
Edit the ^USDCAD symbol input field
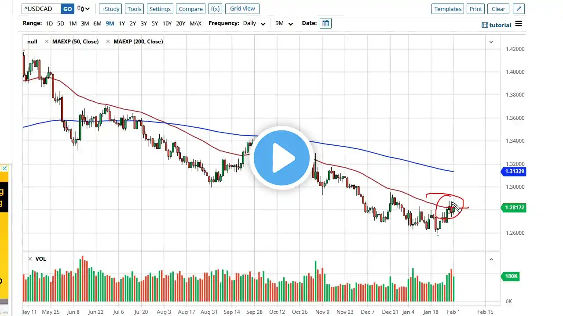(41, 9)
